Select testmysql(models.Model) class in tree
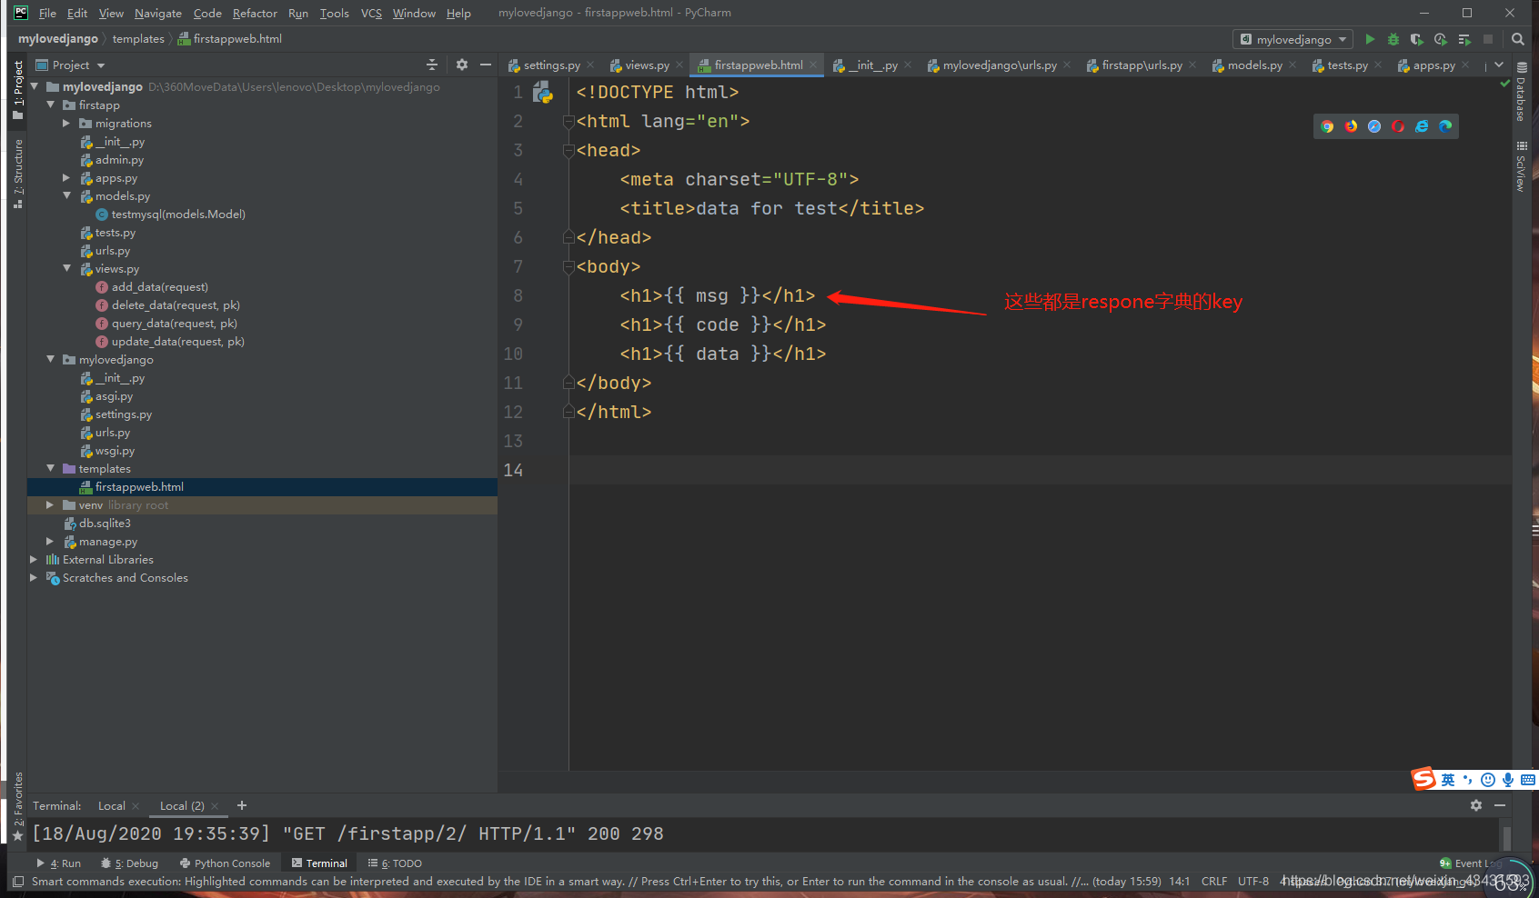Image resolution: width=1539 pixels, height=898 pixels. pyautogui.click(x=178, y=215)
